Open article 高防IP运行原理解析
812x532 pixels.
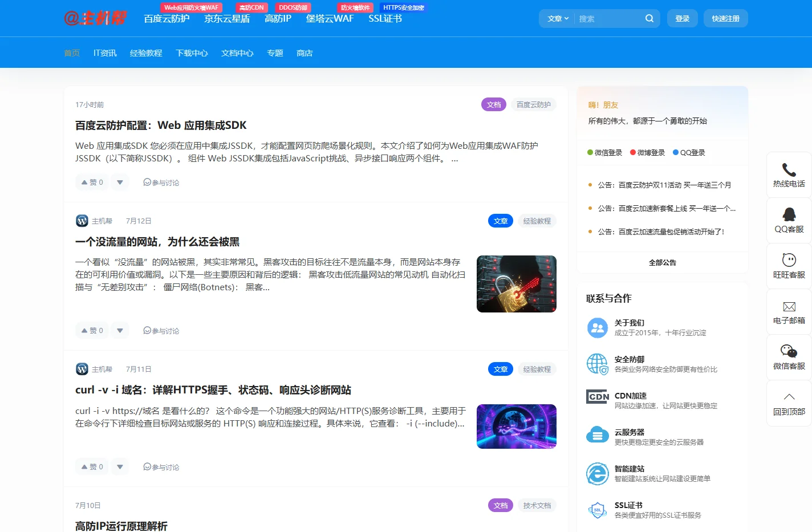pos(121,526)
